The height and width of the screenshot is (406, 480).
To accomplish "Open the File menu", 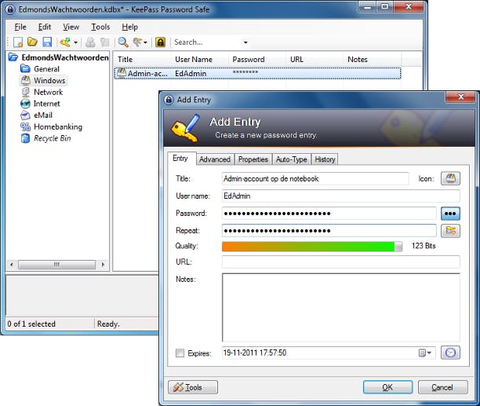I will 20,27.
